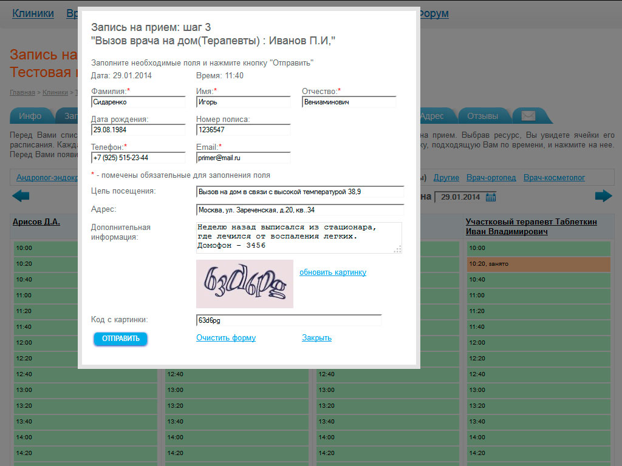622x466 pixels.
Task: Click the Очистить форму link
Action: [226, 338]
